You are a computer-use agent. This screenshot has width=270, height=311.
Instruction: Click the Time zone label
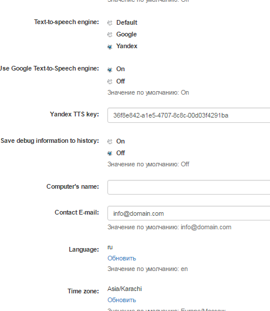83,291
